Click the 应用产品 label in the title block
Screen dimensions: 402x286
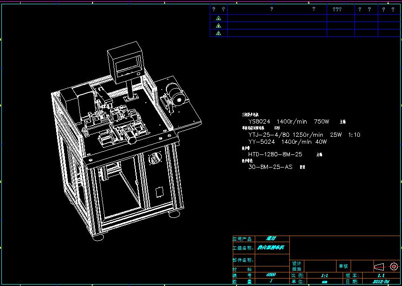[242, 239]
